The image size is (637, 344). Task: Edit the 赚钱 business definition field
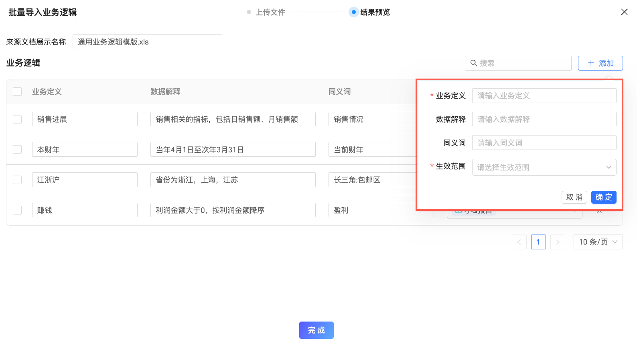pyautogui.click(x=85, y=210)
